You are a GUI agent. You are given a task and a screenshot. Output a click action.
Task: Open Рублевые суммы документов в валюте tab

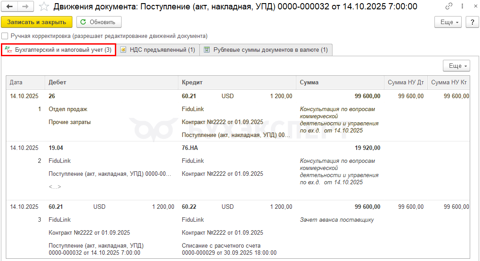coord(266,50)
